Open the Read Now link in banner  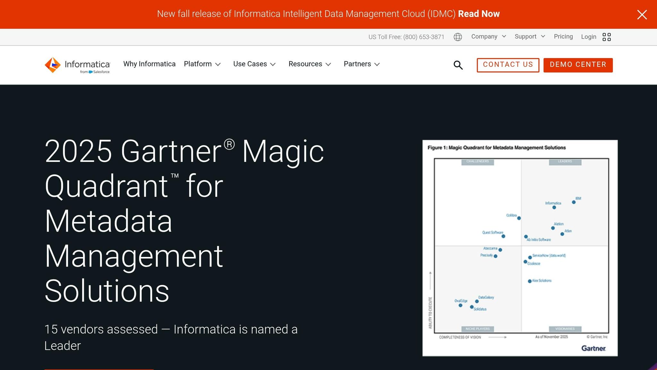pyautogui.click(x=479, y=14)
